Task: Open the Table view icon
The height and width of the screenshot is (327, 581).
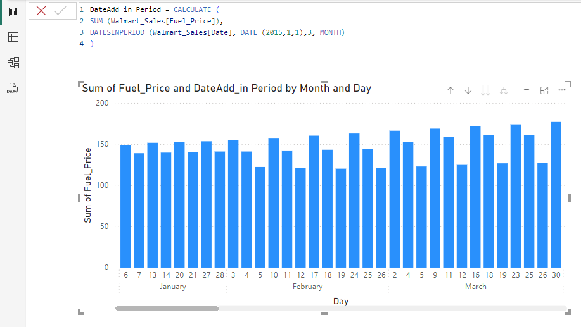Action: click(13, 37)
